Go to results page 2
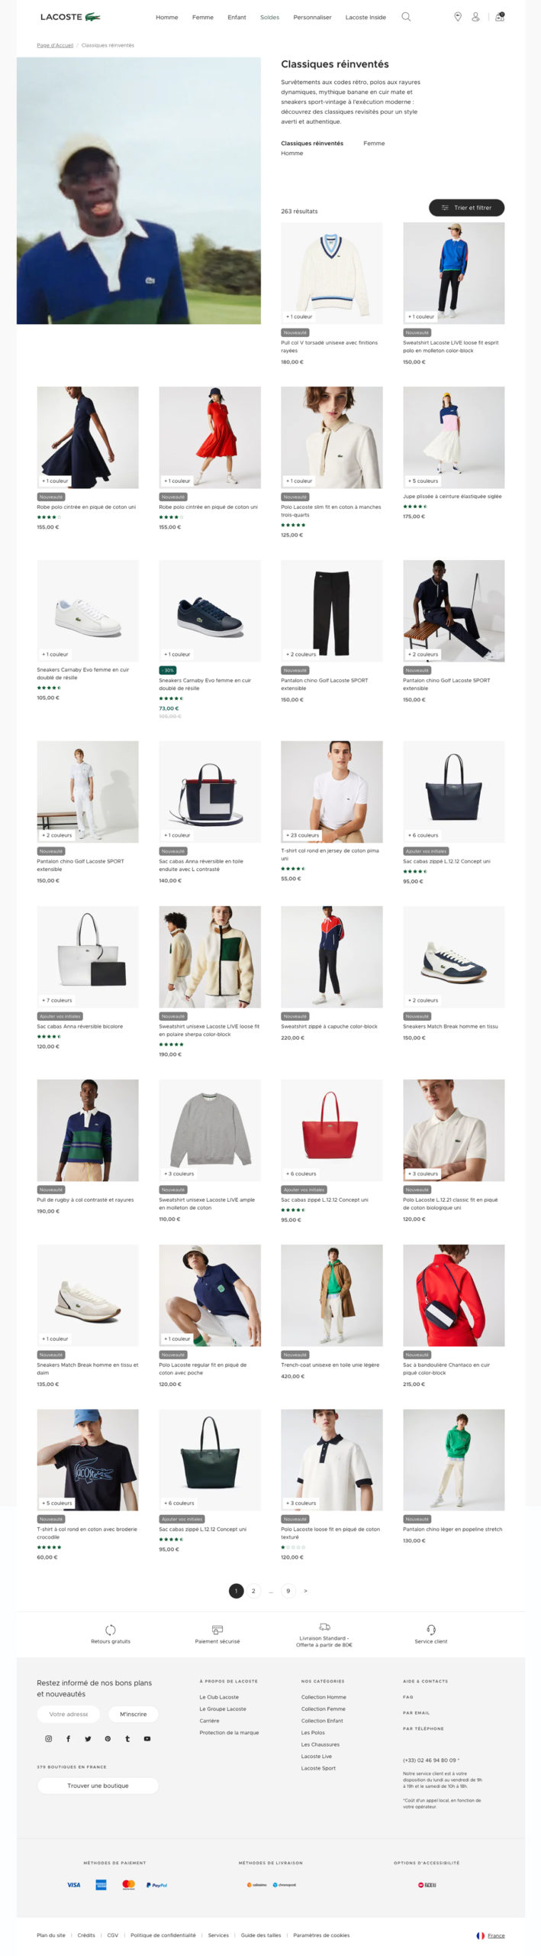Screen dimensions: 541x1956 [253, 1591]
